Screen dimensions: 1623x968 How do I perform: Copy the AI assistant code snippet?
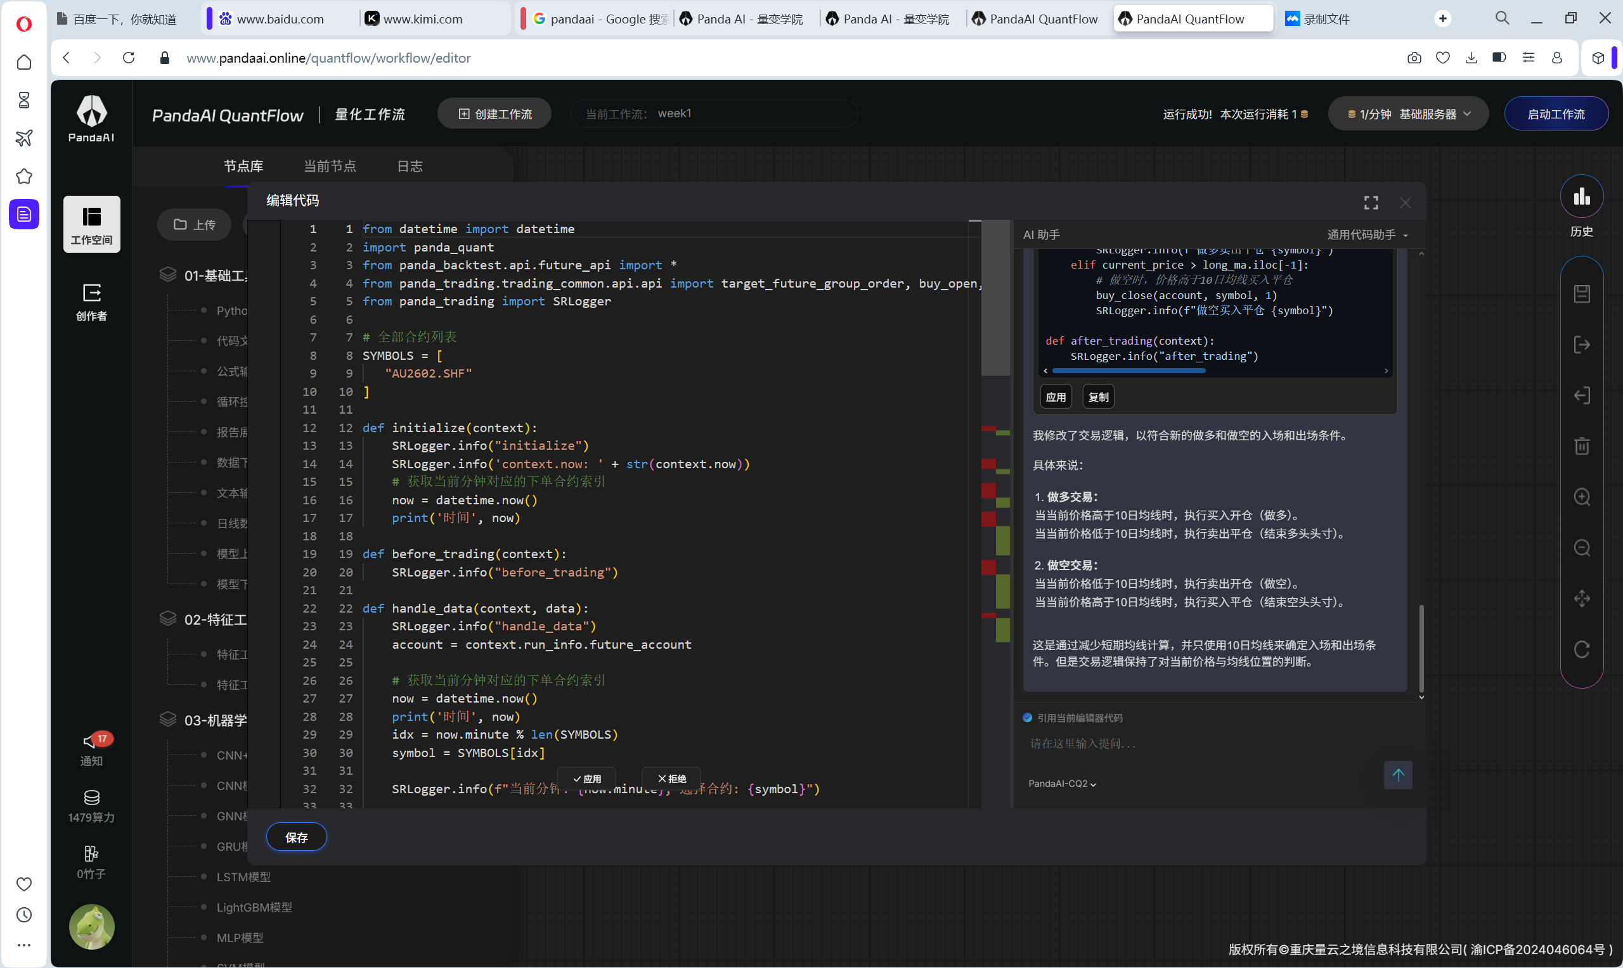point(1098,397)
